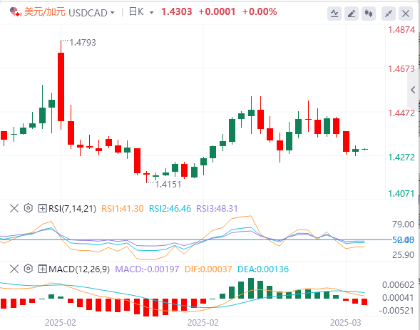Open the MACD indicator settings

pos(28,269)
